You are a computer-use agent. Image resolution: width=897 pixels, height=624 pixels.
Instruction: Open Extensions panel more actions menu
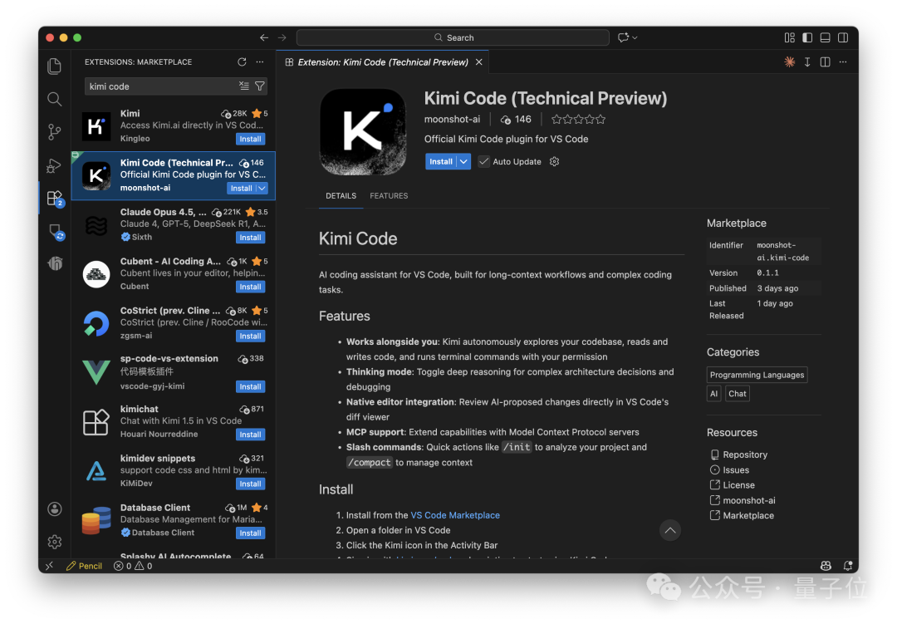(x=260, y=61)
